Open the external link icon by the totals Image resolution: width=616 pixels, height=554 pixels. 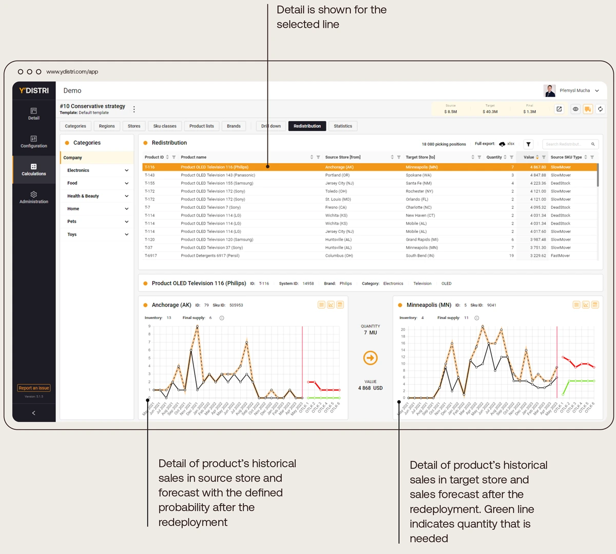click(559, 109)
